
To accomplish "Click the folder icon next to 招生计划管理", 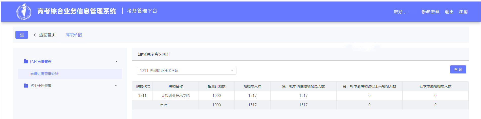I will (x=26, y=86).
